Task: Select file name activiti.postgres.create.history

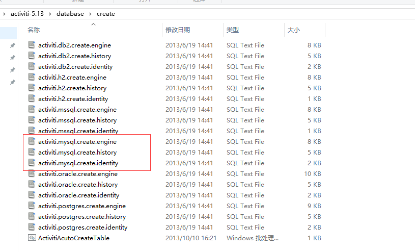Action: 82,217
